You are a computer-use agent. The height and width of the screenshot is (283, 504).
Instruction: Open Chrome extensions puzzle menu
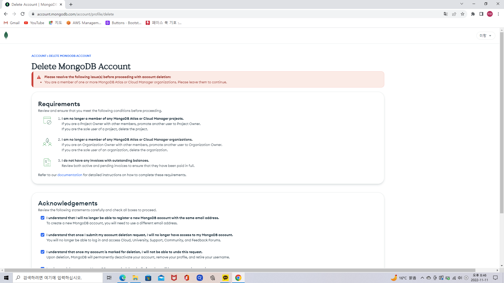click(x=473, y=14)
